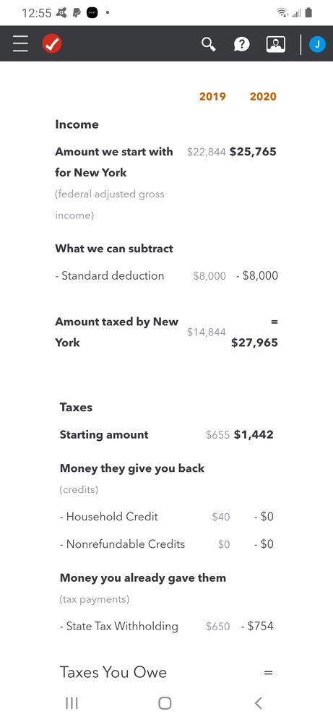Tap the Household Credit row label
Screen dimensions: 333x722
(108, 517)
